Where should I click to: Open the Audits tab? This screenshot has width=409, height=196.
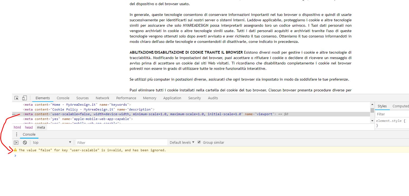pos(213,98)
